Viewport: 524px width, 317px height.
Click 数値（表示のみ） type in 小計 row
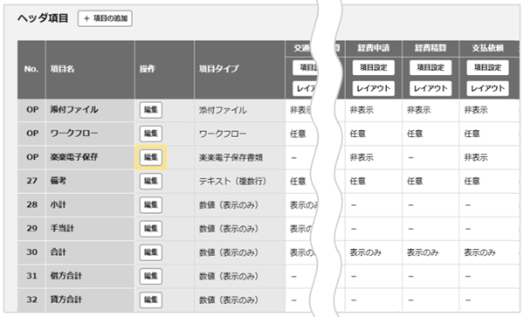coord(229,205)
